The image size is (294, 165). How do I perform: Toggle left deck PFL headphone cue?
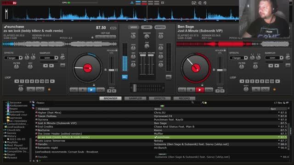tap(124, 77)
